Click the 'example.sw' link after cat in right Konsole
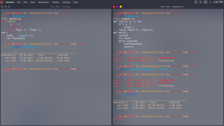Screen dimensions: 224x126 (x=132, y=16)
